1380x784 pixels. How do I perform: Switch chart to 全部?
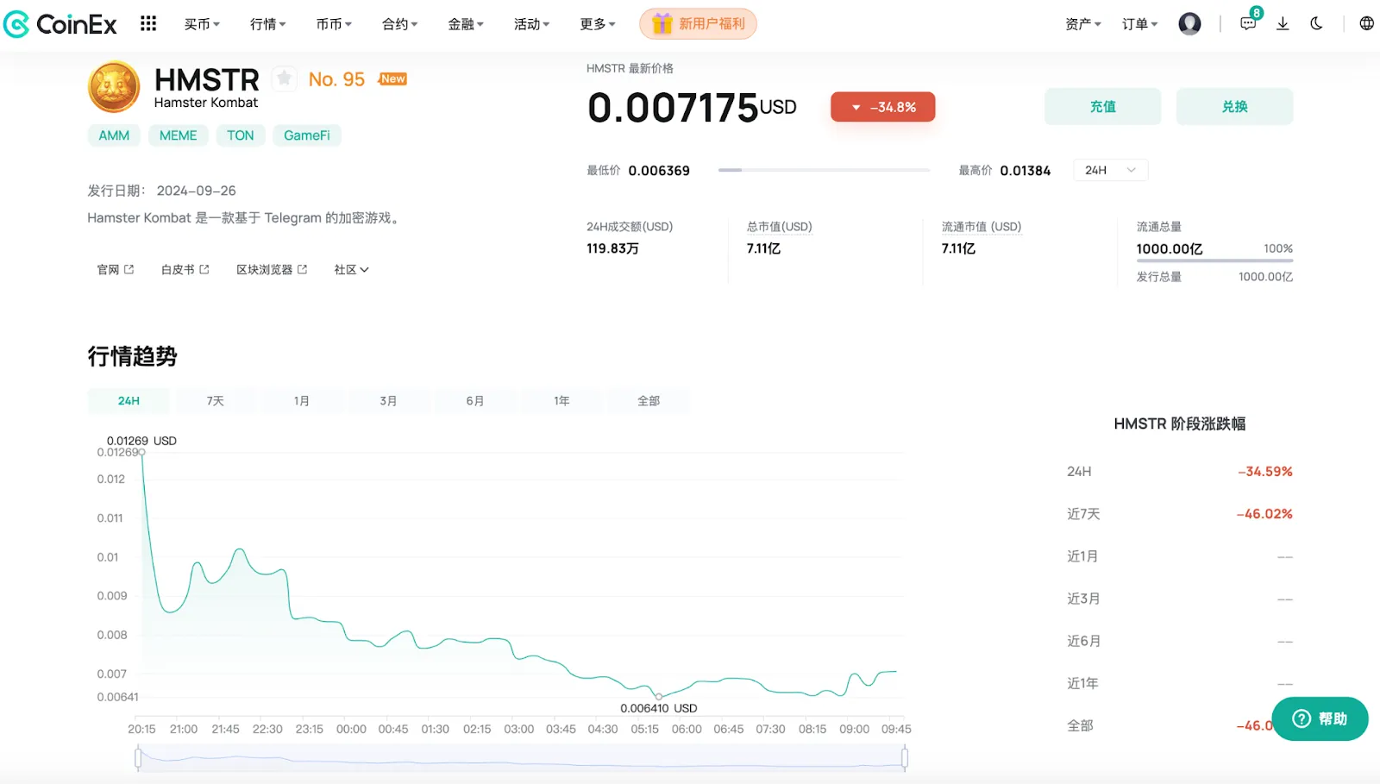[649, 401]
